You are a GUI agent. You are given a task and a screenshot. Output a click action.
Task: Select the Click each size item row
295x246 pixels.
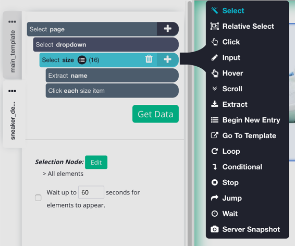(112, 91)
